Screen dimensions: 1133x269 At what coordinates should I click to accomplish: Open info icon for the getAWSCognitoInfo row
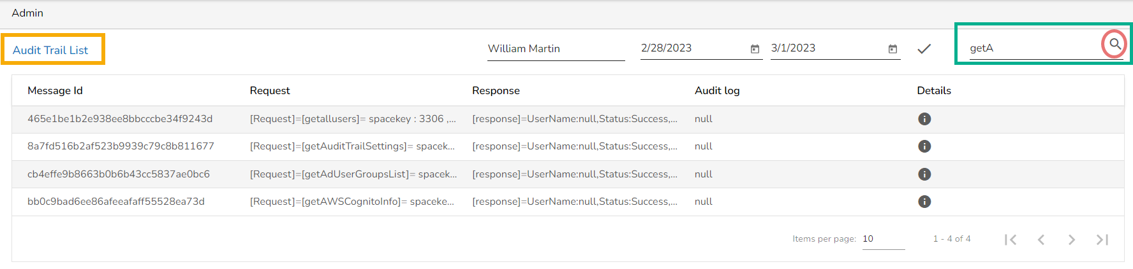[924, 202]
